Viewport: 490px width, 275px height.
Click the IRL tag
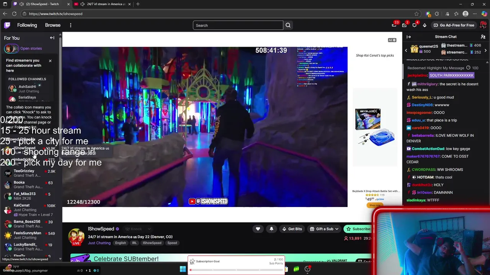(x=134, y=243)
